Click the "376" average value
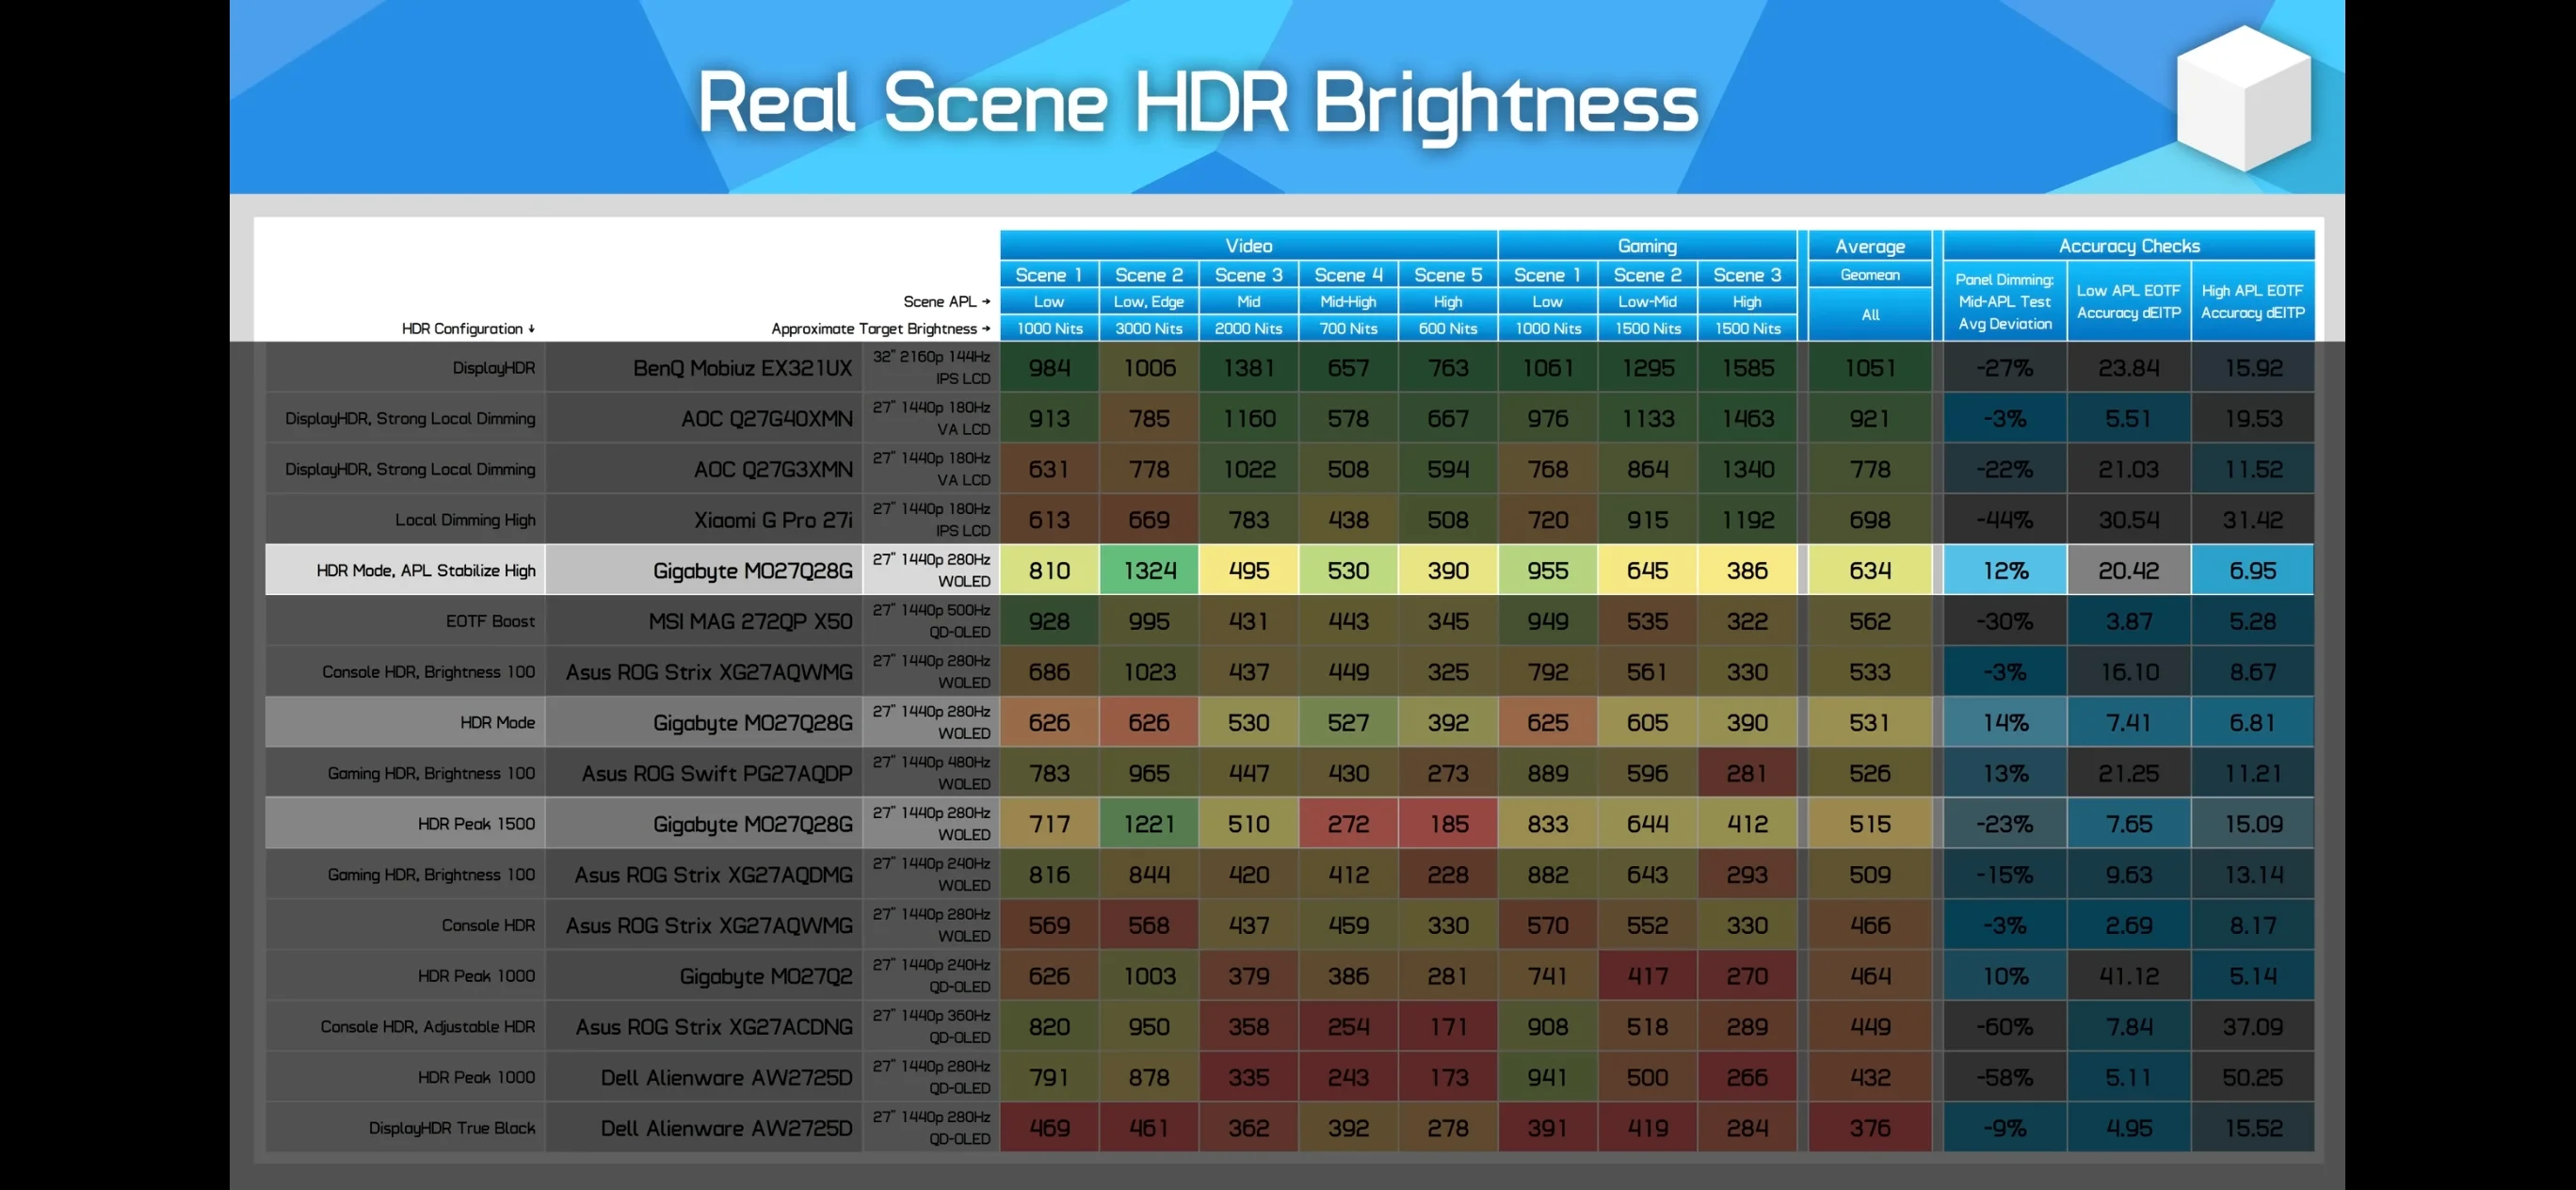2576x1190 pixels. (1869, 1128)
